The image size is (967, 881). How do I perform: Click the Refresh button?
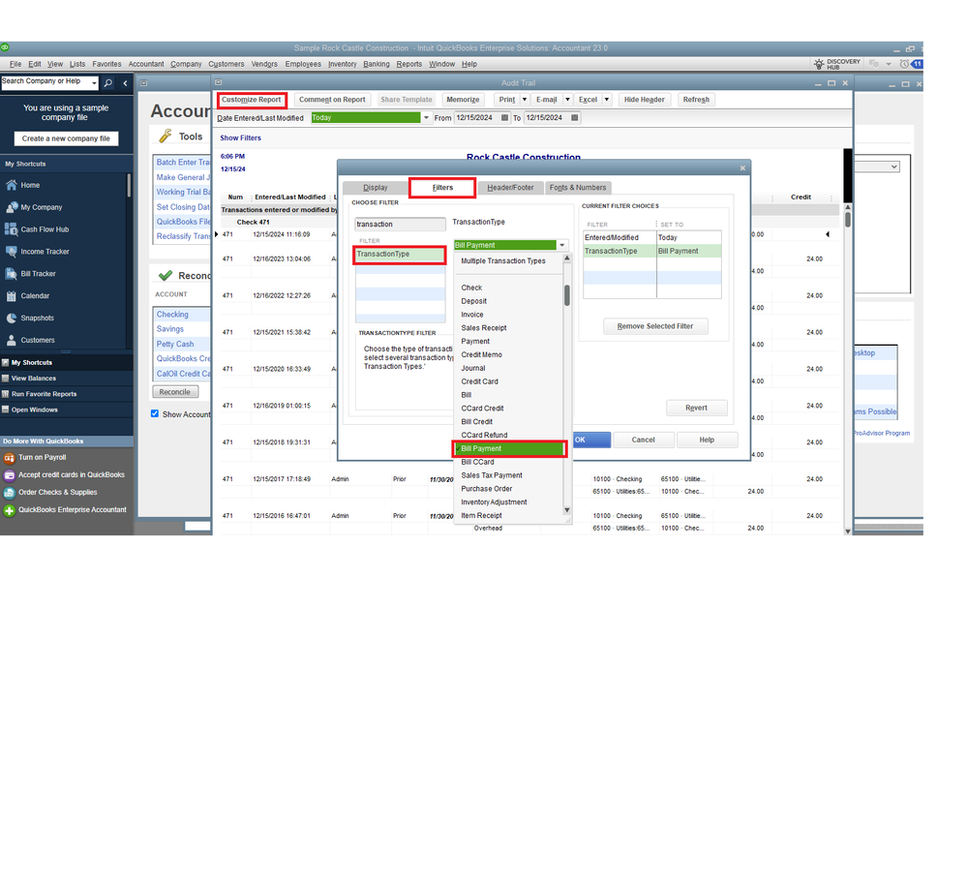[696, 100]
